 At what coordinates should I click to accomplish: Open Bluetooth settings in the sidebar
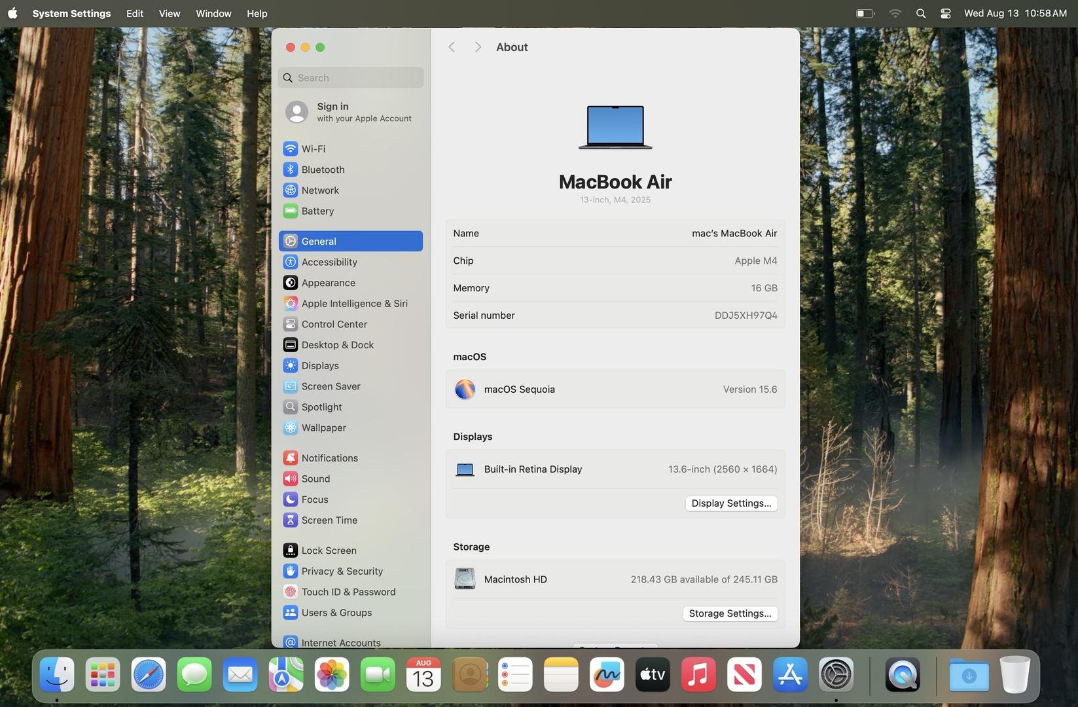tap(350, 170)
